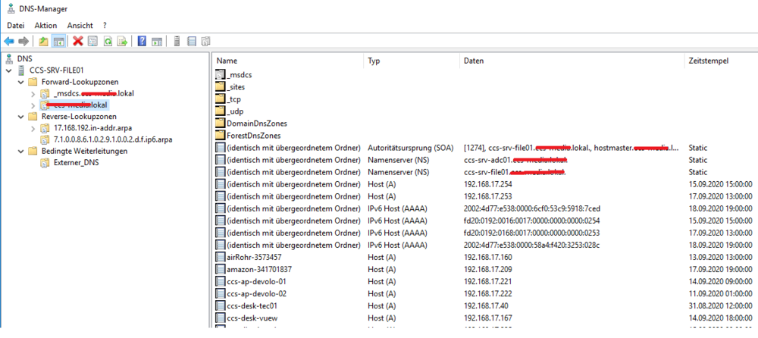Sort by the Zeitstempel column header
The width and height of the screenshot is (758, 338).
(708, 60)
